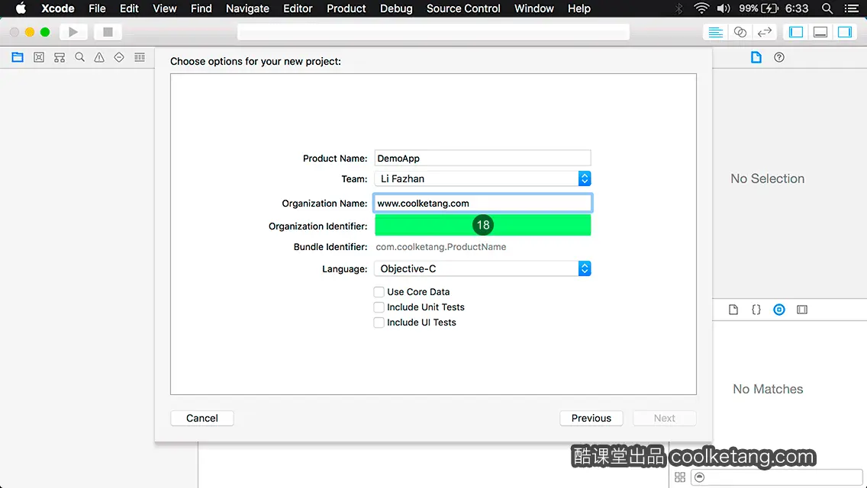Open the Editor menu
Screen dimensions: 867x488
[298, 8]
